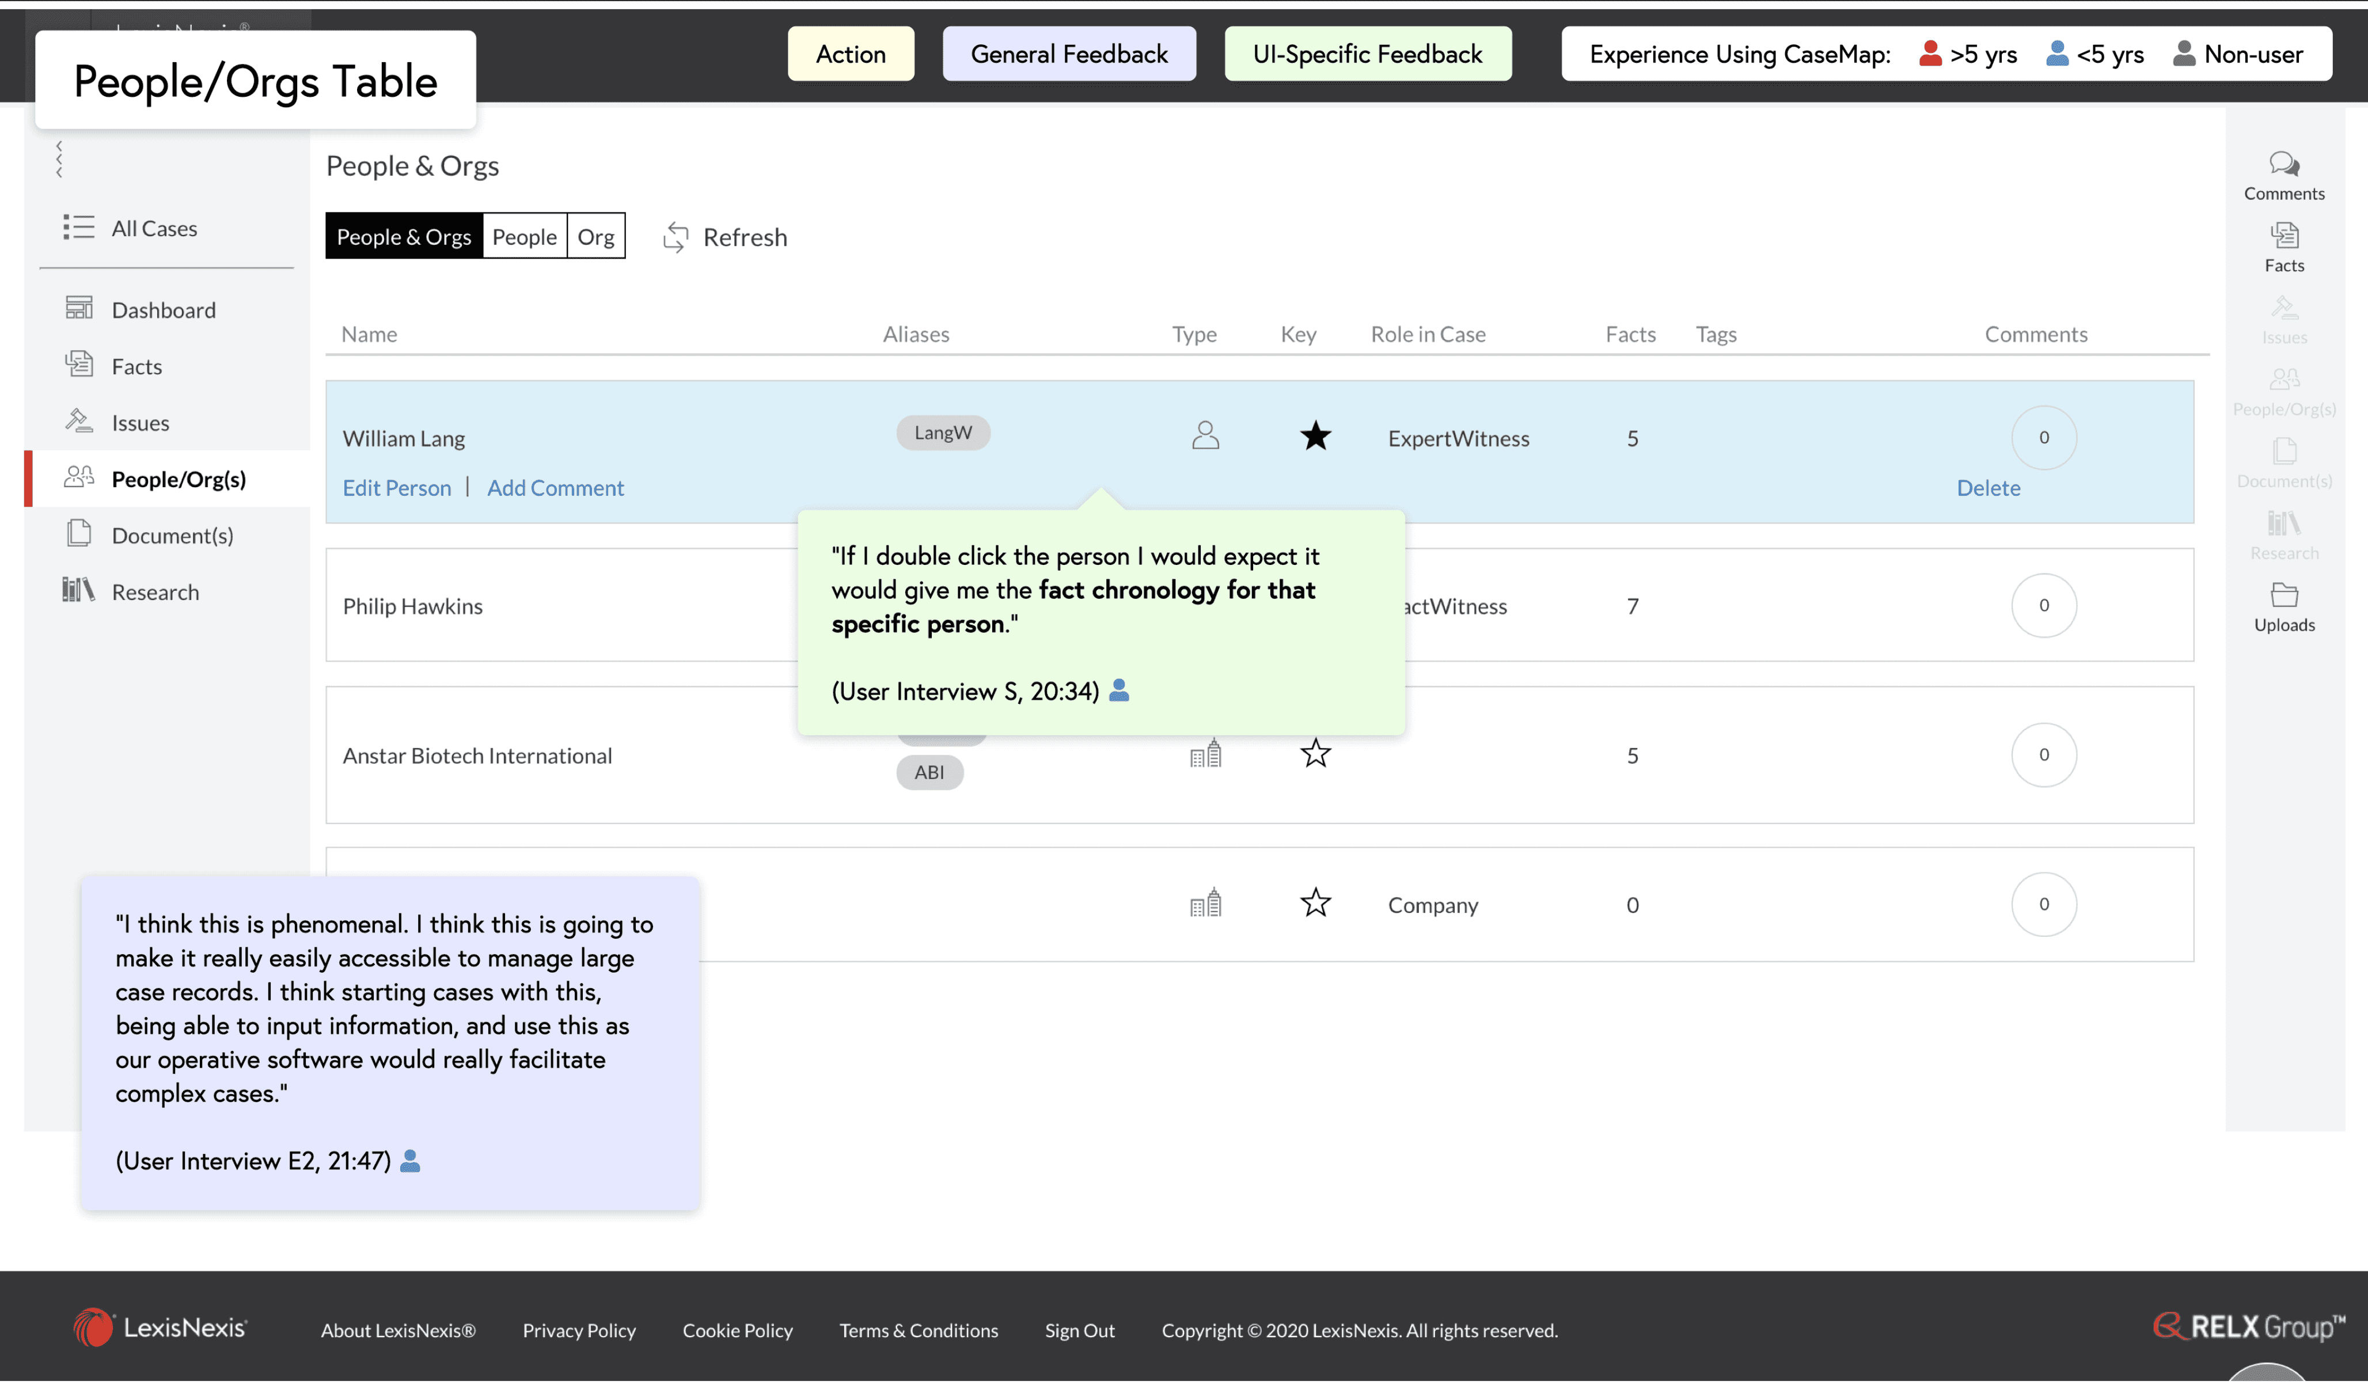Open Dashboard from the sidebar
Viewport: 2368px width, 1389px height.
click(x=164, y=310)
